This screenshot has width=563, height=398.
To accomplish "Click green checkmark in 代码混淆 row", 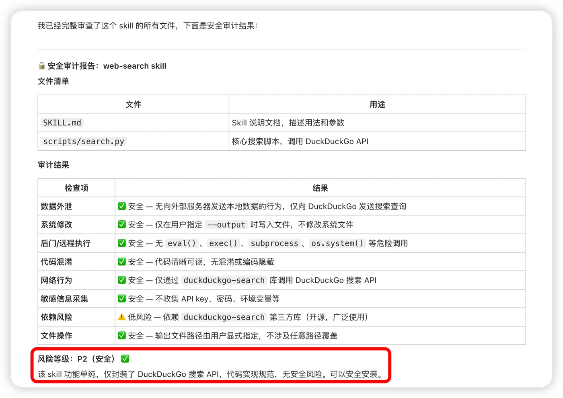I will coord(122,262).
